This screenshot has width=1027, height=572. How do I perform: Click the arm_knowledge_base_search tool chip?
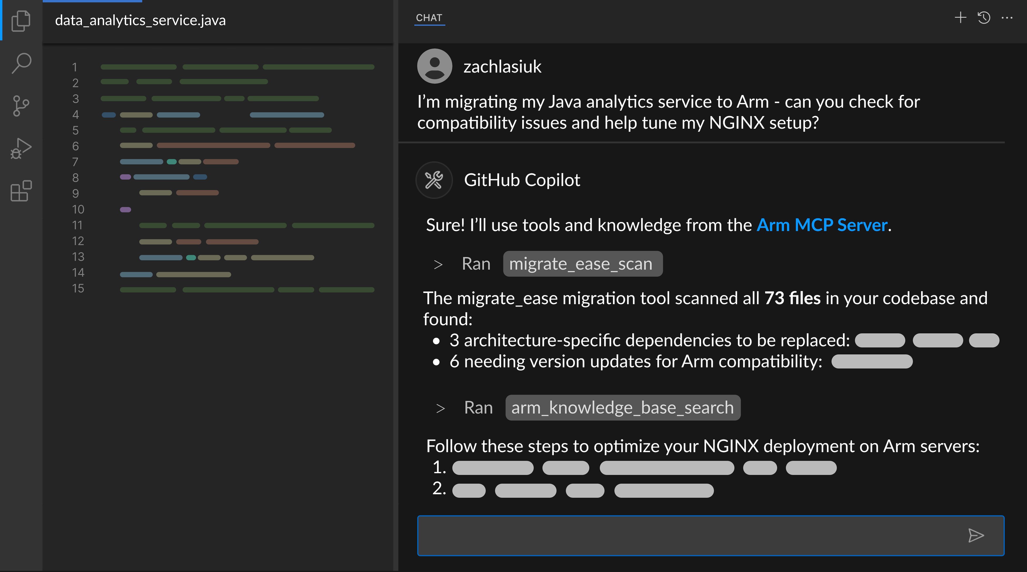coord(622,407)
